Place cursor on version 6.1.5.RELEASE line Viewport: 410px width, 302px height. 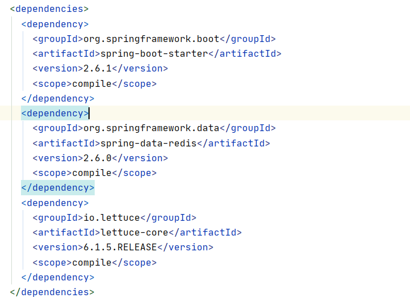tap(123, 248)
